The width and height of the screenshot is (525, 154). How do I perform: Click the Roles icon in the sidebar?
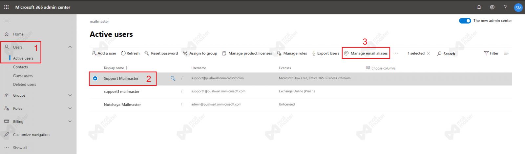coord(7,108)
